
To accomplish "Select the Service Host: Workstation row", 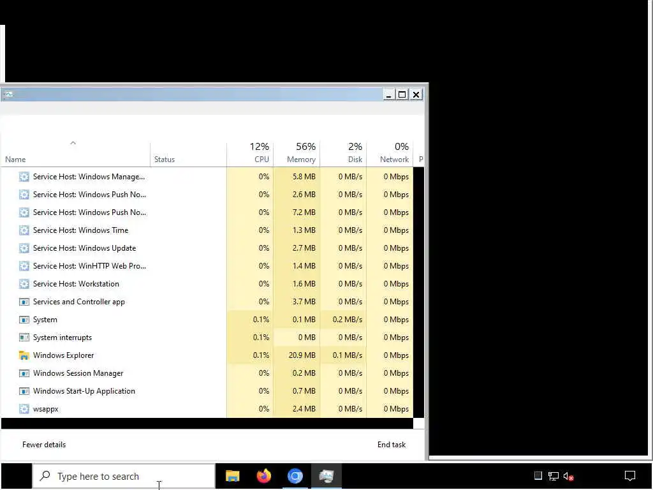I will (x=207, y=284).
